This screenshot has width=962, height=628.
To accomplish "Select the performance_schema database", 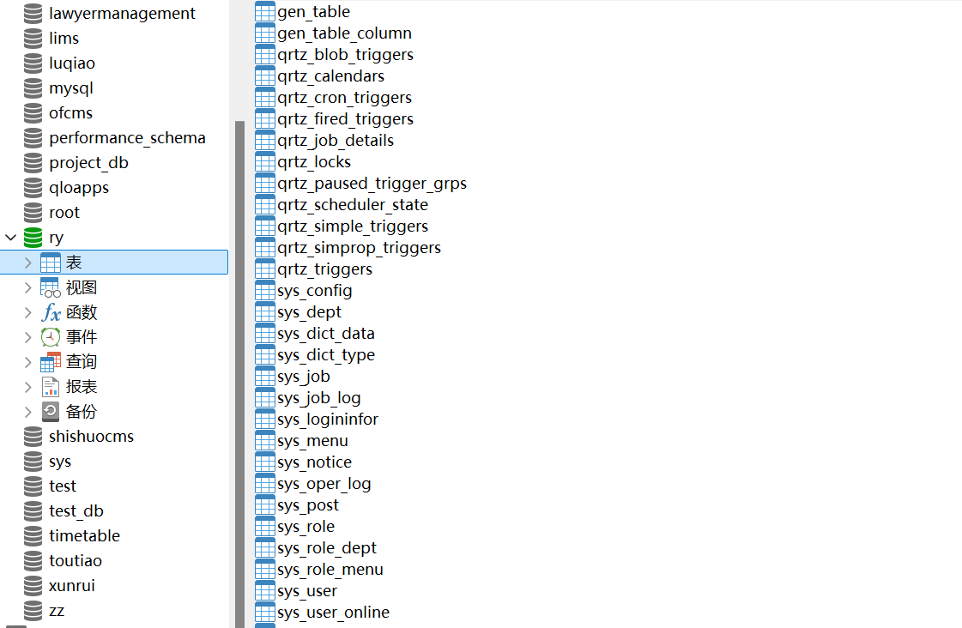I will tap(127, 138).
